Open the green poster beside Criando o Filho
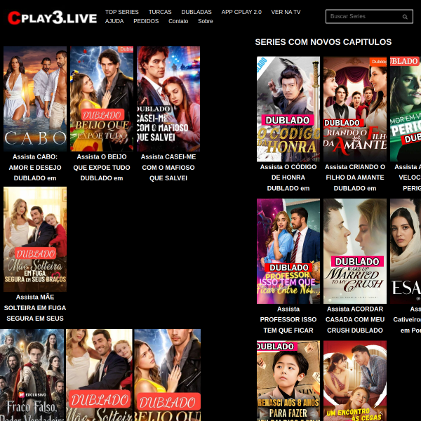Image resolution: width=421 pixels, height=421 pixels. [406, 109]
